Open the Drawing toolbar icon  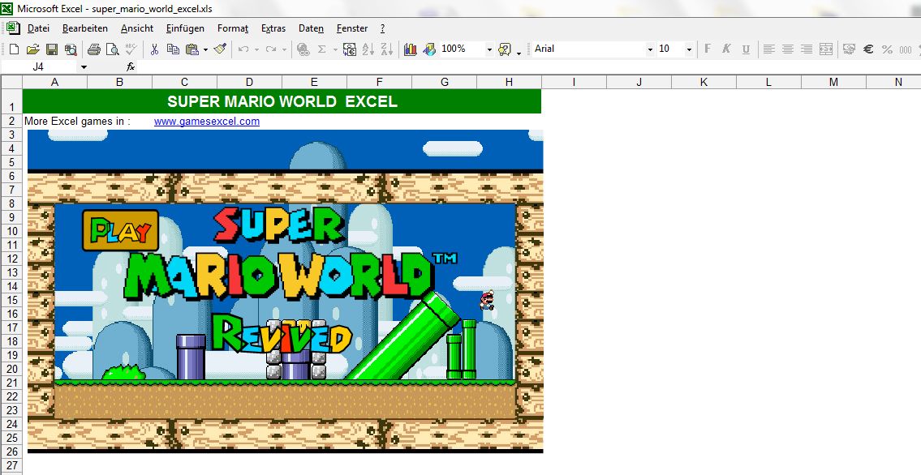[428, 49]
